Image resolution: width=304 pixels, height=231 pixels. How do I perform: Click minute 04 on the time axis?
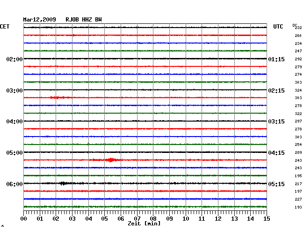[x=88, y=219]
